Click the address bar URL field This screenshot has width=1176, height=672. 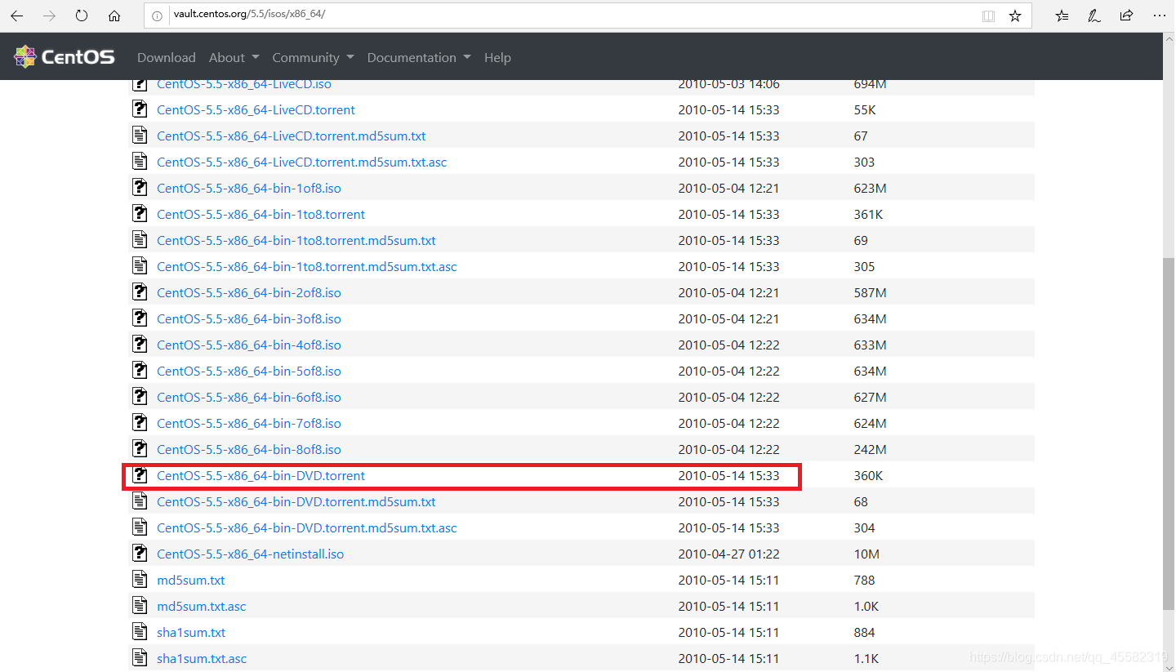click(x=572, y=16)
